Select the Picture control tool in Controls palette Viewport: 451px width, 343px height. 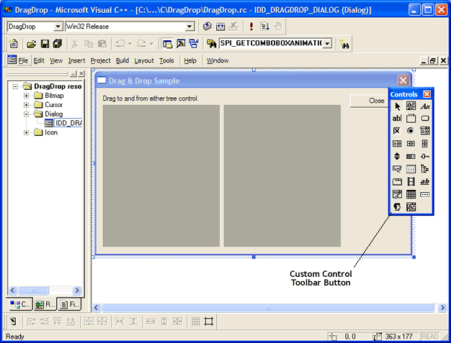pyautogui.click(x=411, y=106)
